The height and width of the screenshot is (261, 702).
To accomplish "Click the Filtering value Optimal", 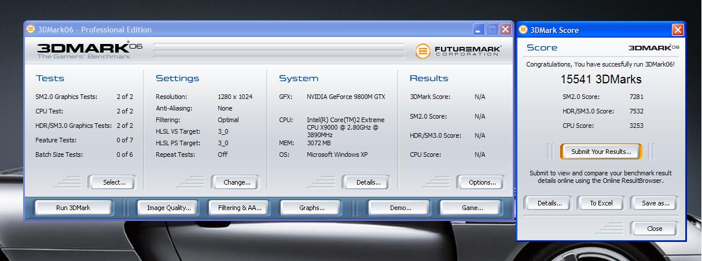I will coord(229,120).
